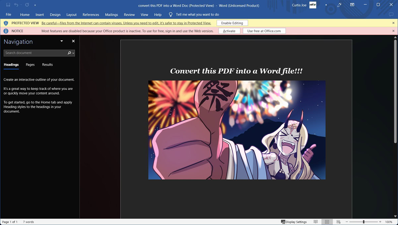The height and width of the screenshot is (225, 398).
Task: Click the '7 words' count in status bar
Action: tap(29, 222)
